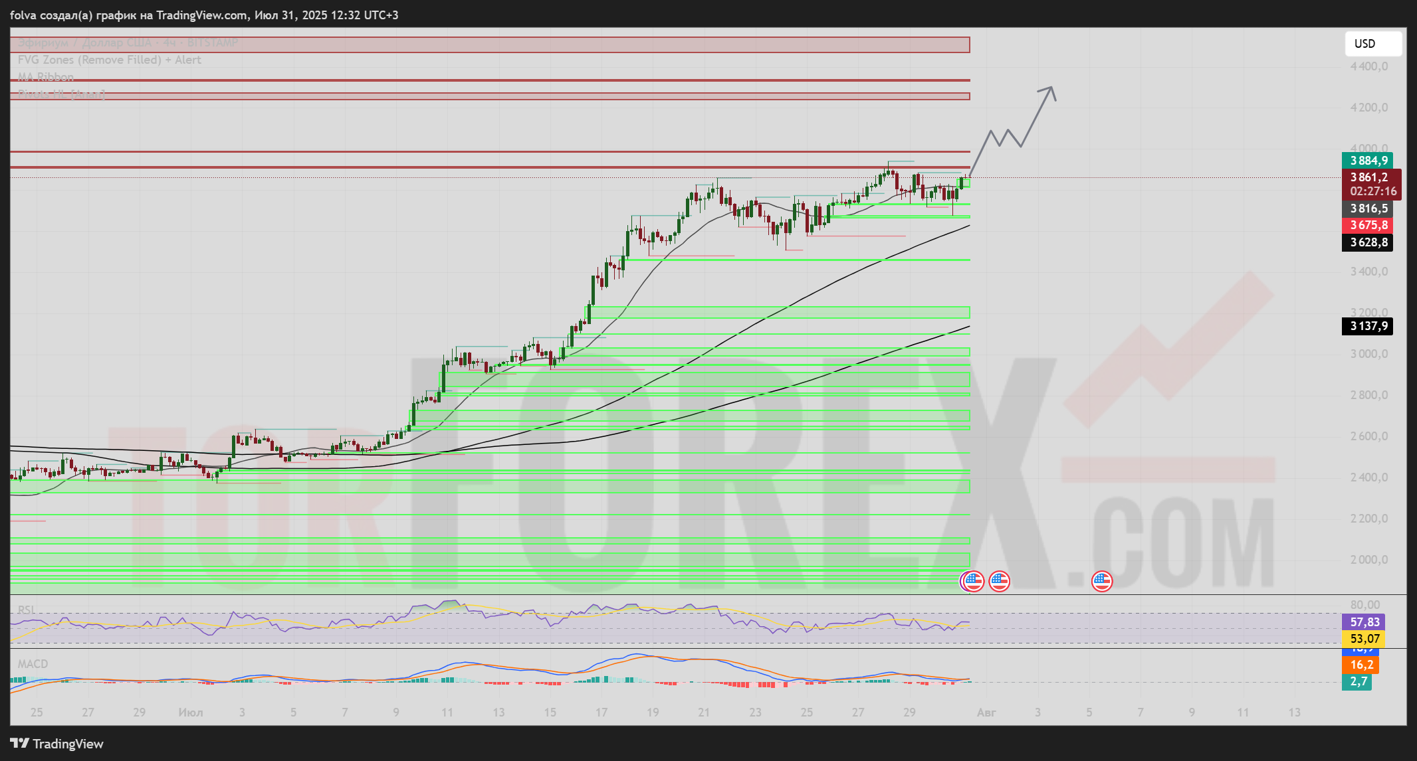
Task: Select the Pivots HL indicator label
Action: tap(61, 94)
